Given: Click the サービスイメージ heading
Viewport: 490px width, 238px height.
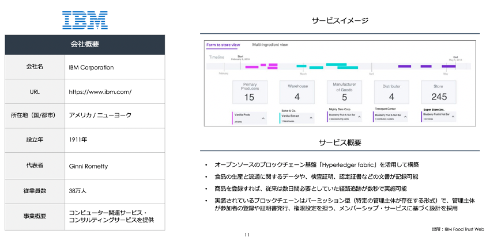Looking at the screenshot, I should pos(340,21).
